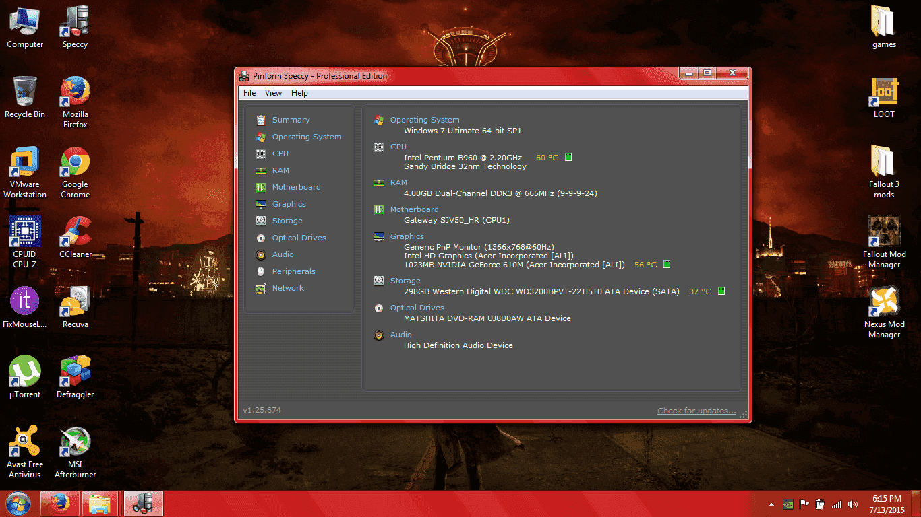The width and height of the screenshot is (921, 517).
Task: Switch to Graphics in the left sidebar
Action: click(289, 204)
